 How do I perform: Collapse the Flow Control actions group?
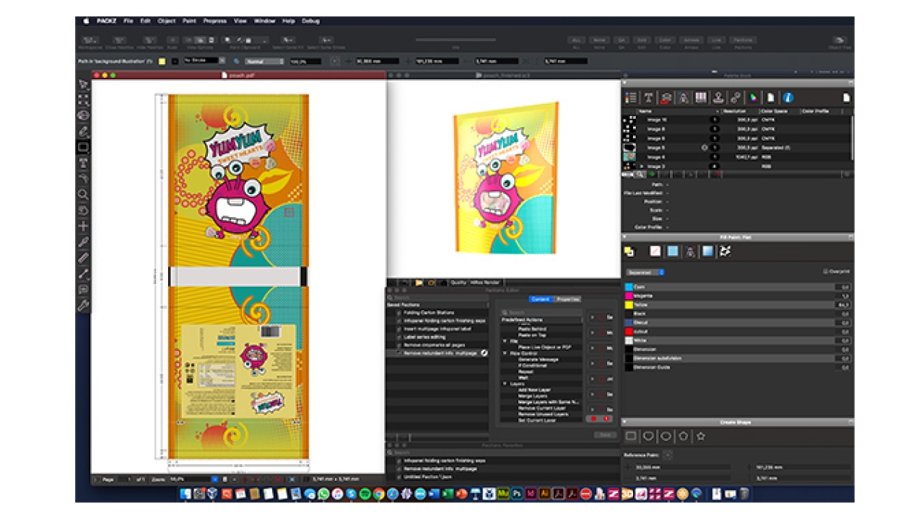[x=505, y=354]
